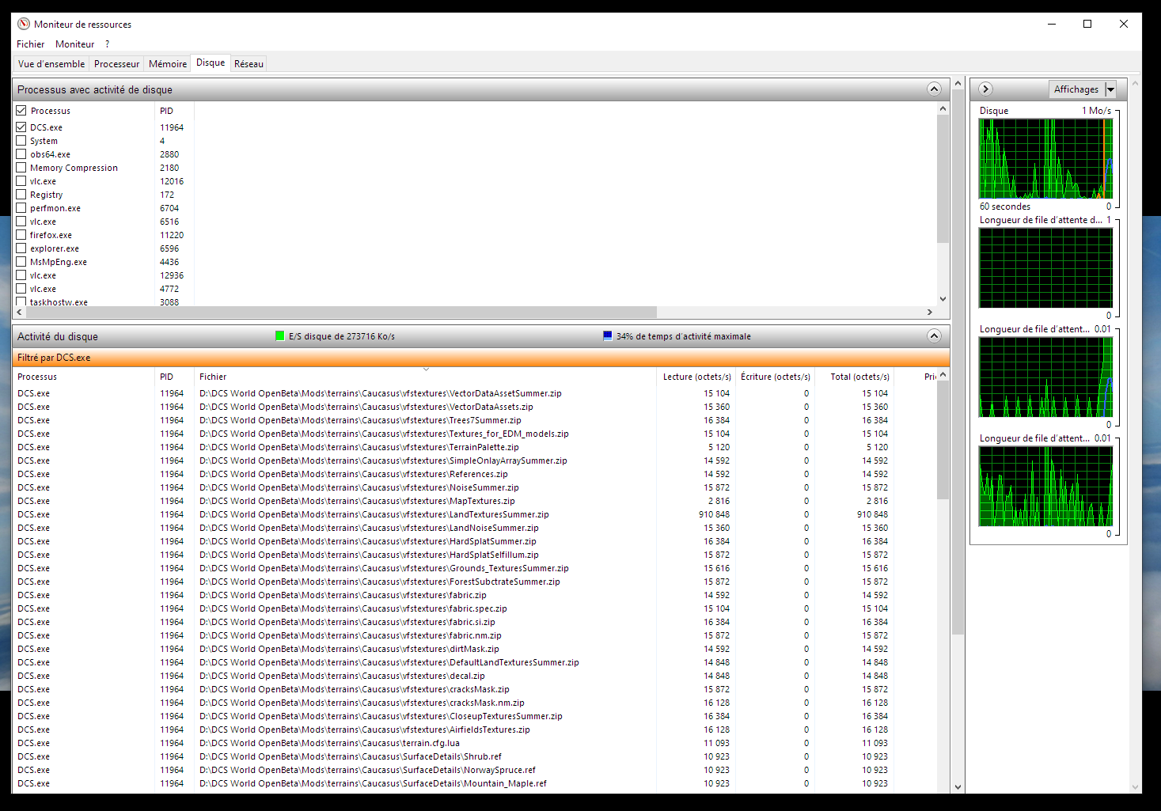Image resolution: width=1161 pixels, height=811 pixels.
Task: Sort by Lecture (octets/s) column header
Action: tap(696, 377)
